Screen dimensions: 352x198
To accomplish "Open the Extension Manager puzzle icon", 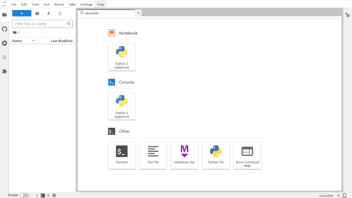I will pyautogui.click(x=4, y=71).
